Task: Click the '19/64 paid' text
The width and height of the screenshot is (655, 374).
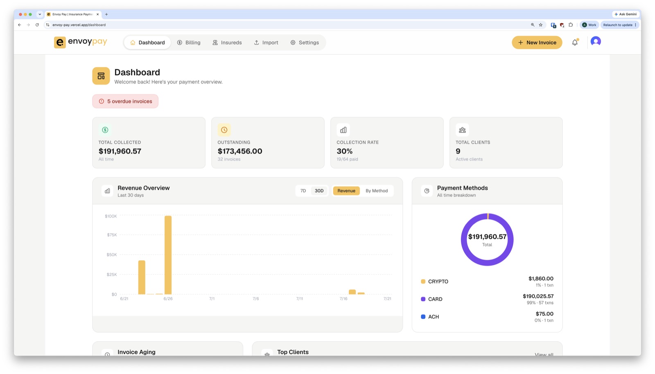Action: (x=347, y=159)
